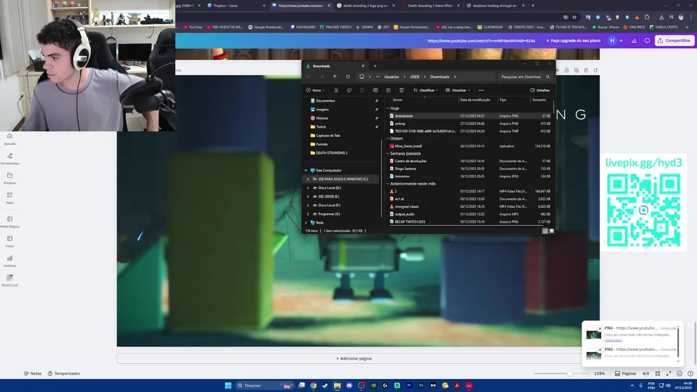Open Canva analytics chart icon
697x392 pixels.
[x=634, y=41]
